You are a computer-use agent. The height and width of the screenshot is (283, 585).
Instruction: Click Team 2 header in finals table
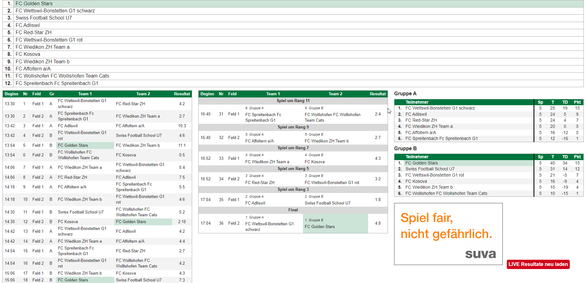click(335, 94)
